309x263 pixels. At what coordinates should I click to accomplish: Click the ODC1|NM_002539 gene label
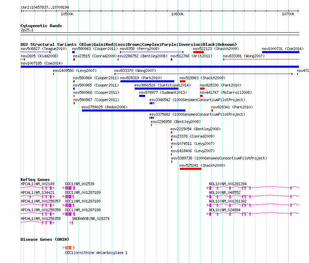click(x=80, y=184)
